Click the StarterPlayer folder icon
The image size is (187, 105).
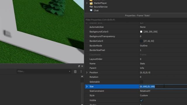[x=91, y=3]
